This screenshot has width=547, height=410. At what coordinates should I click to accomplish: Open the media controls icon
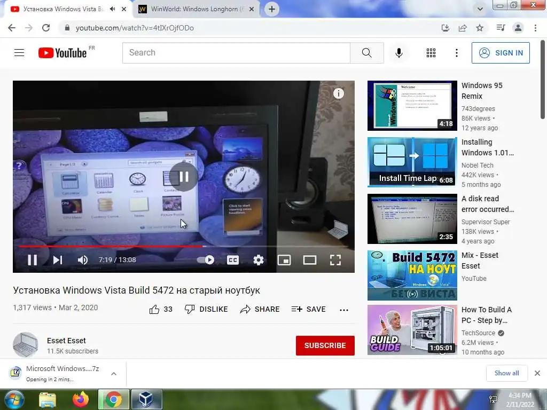501,28
